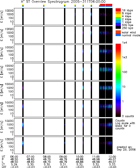This screenshot has width=140, height=168.
Task: Click the 12:00 UT time label
Action: tap(112, 157)
